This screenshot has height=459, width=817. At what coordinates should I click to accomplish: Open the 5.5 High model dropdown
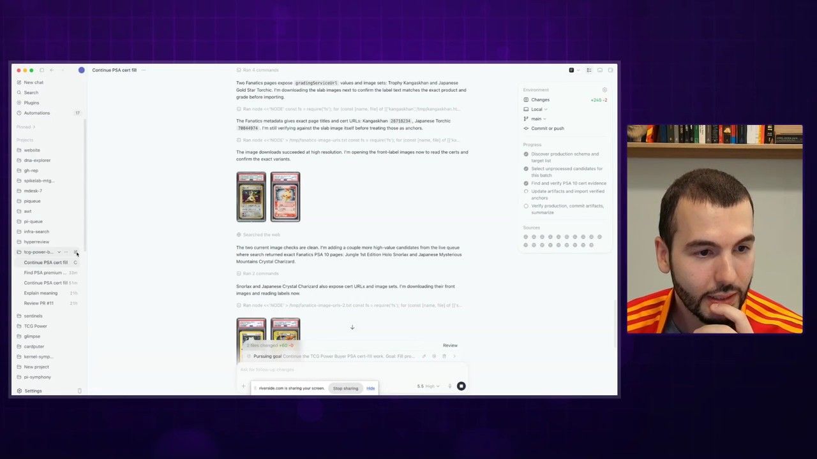[428, 386]
